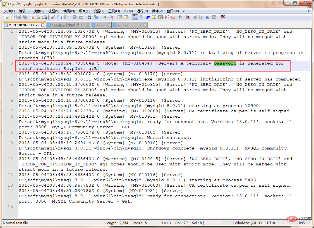Toggle the Monitoring eye icon

pos(180,17)
